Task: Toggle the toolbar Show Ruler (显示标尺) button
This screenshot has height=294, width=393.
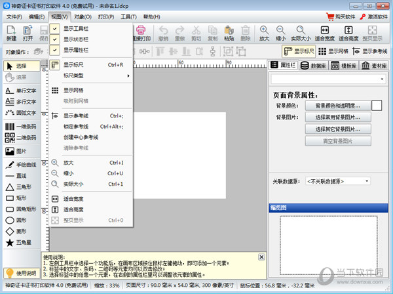Action: pyautogui.click(x=299, y=51)
